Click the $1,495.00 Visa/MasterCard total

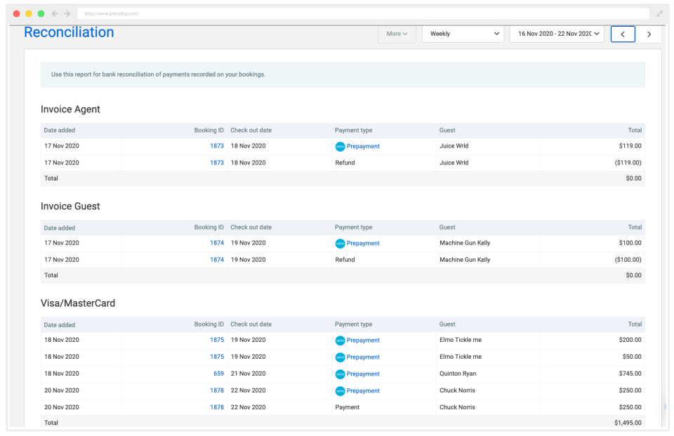click(628, 423)
